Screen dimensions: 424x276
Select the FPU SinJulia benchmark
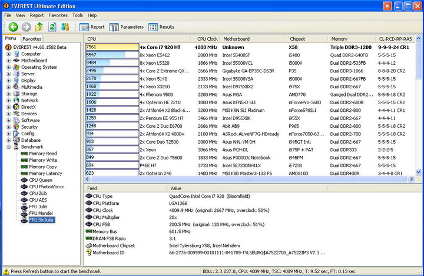[x=42, y=220]
